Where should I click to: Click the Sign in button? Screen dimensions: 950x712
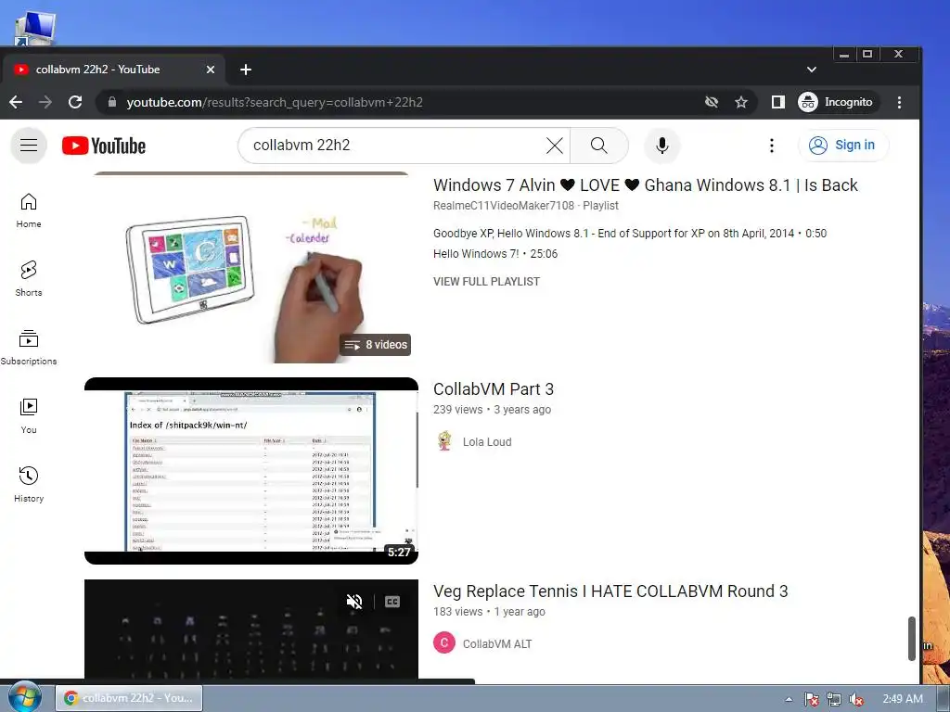[x=843, y=146]
